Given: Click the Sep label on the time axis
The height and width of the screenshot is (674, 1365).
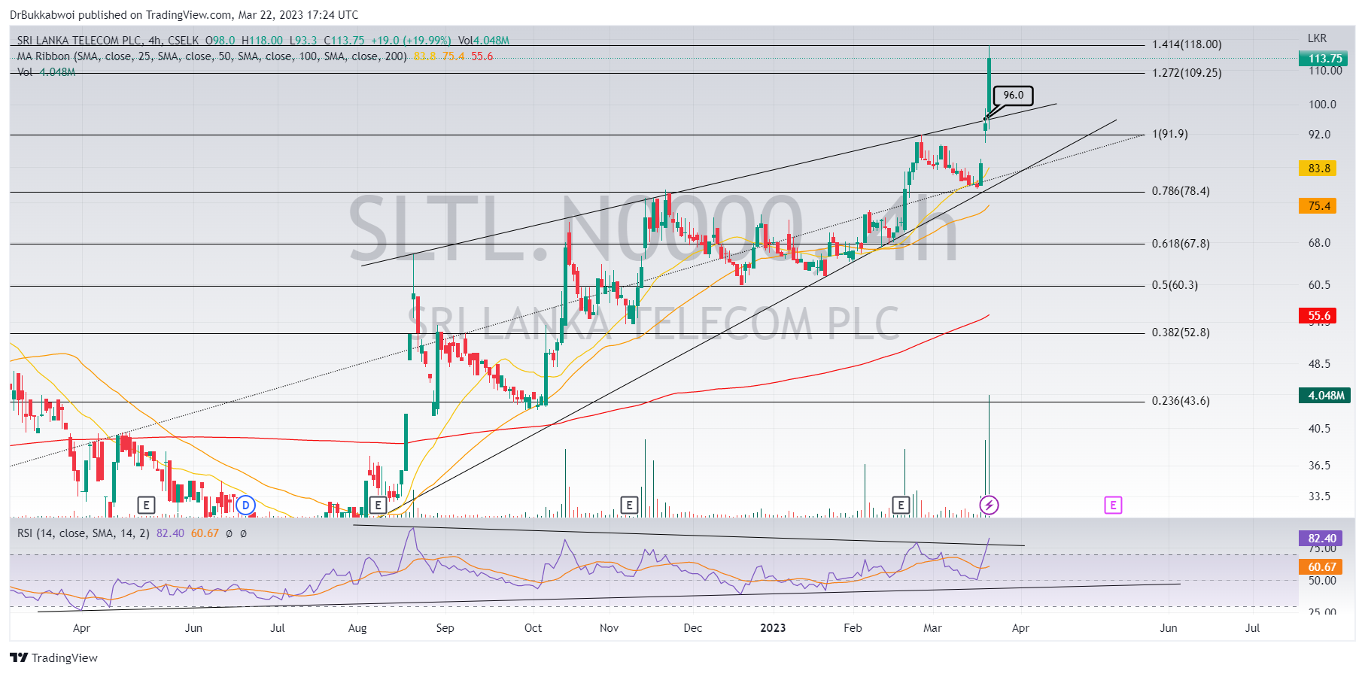Looking at the screenshot, I should tap(445, 628).
